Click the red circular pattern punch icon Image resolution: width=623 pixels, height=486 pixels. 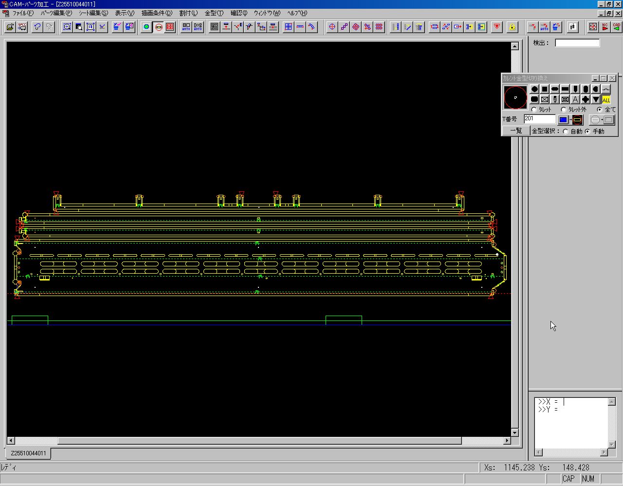coord(356,27)
